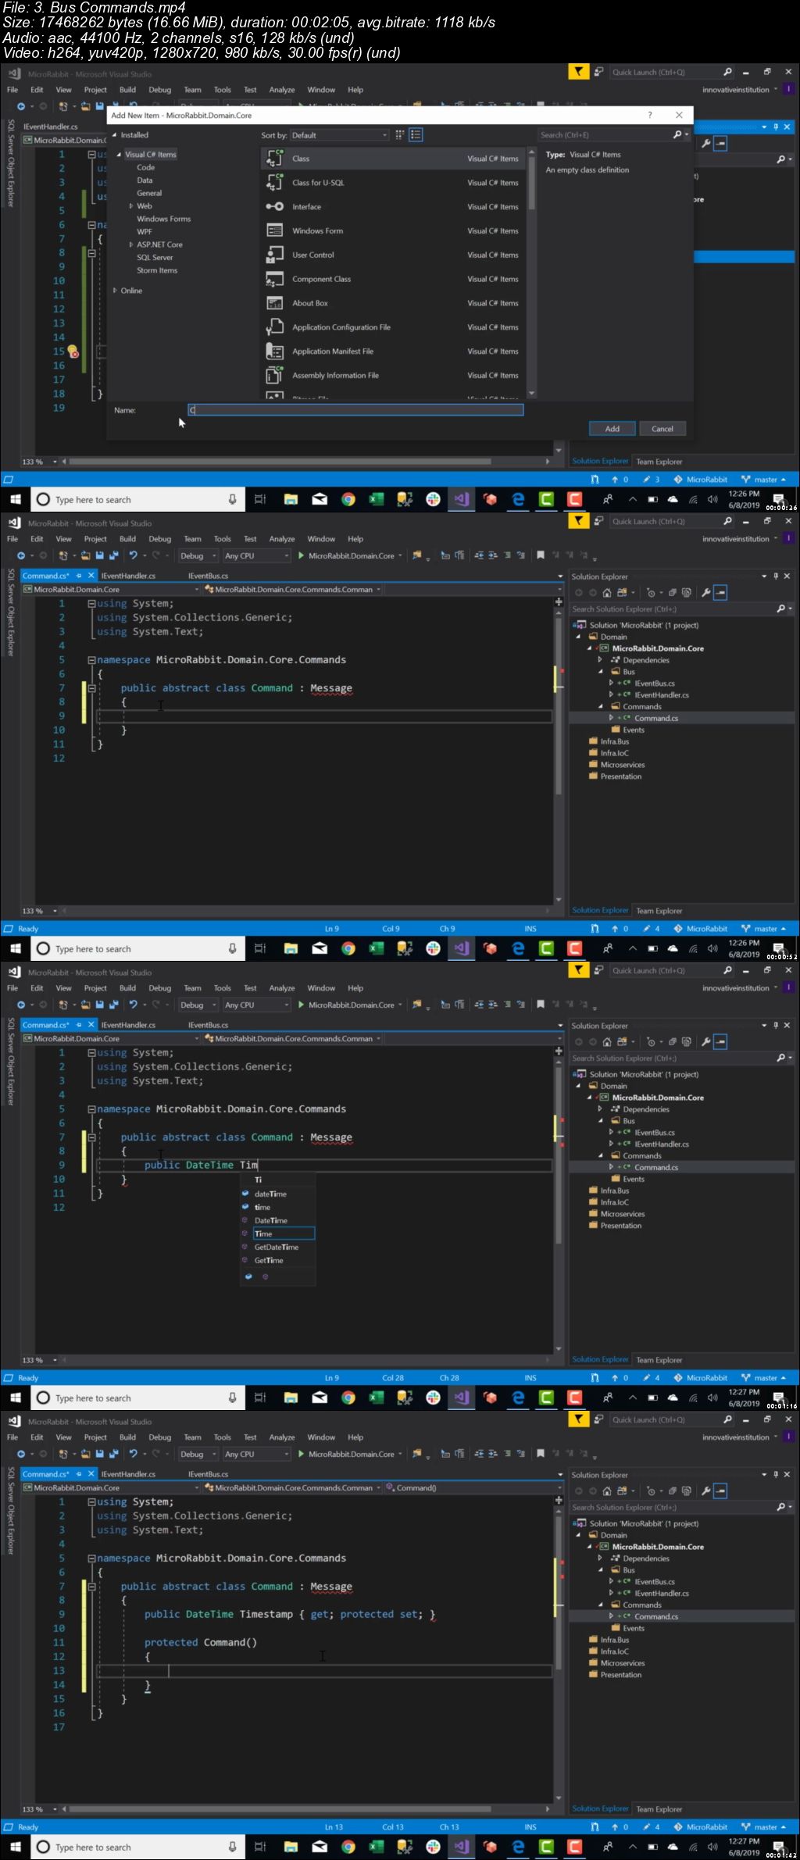
Task: Click Save All icon in empty Command class frame
Action: click(113, 555)
